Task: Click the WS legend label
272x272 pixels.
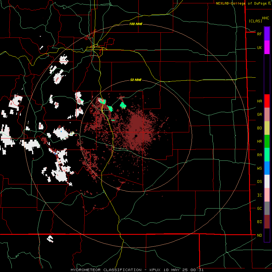Action: [259, 168]
